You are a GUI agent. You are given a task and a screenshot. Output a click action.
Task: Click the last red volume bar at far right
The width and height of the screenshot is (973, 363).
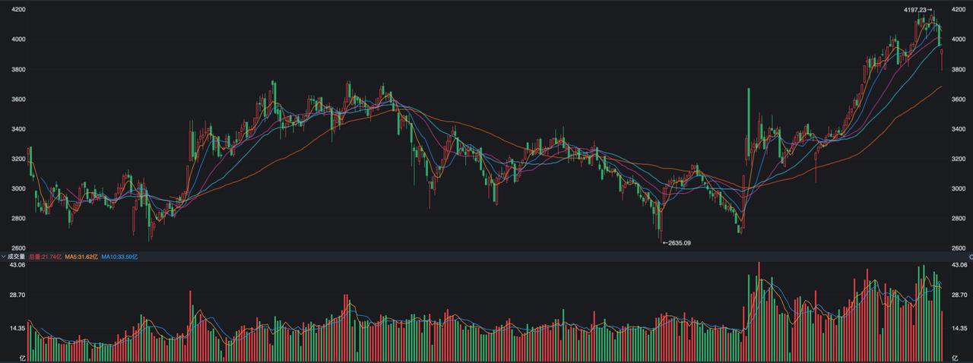pyautogui.click(x=942, y=334)
